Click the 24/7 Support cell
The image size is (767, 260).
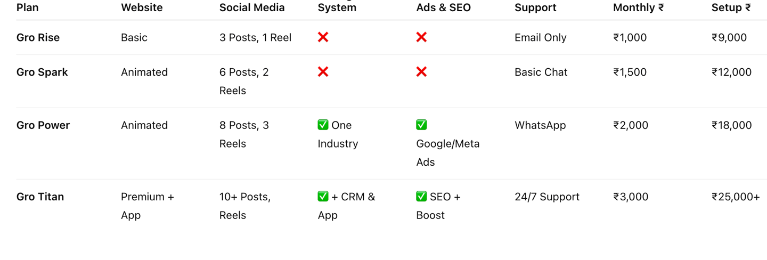point(547,197)
